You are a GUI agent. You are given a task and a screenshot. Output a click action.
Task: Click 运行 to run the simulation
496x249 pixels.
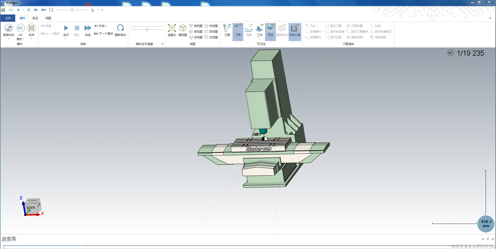click(x=66, y=30)
